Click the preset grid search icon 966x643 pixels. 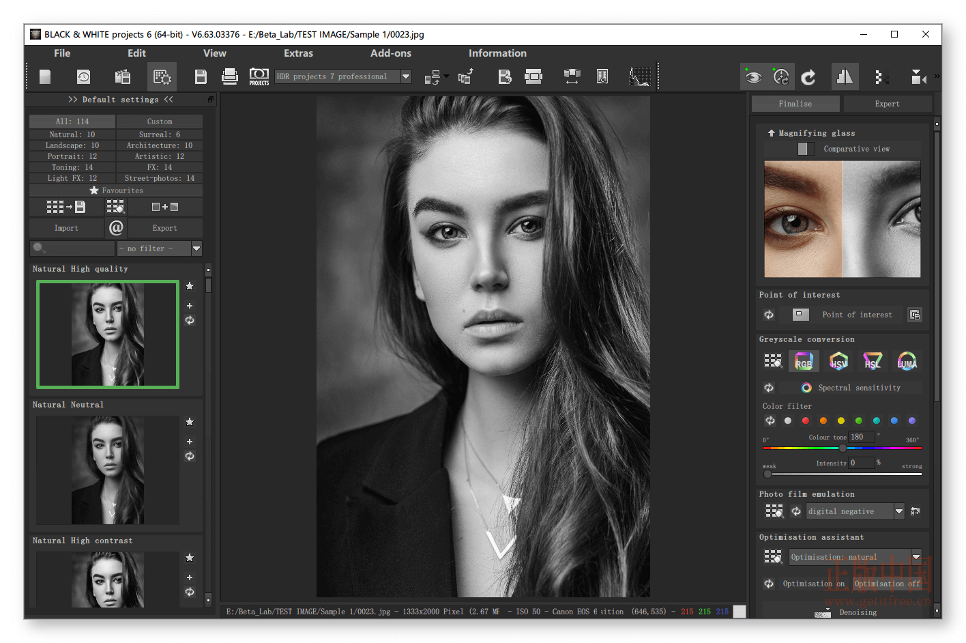click(x=115, y=207)
